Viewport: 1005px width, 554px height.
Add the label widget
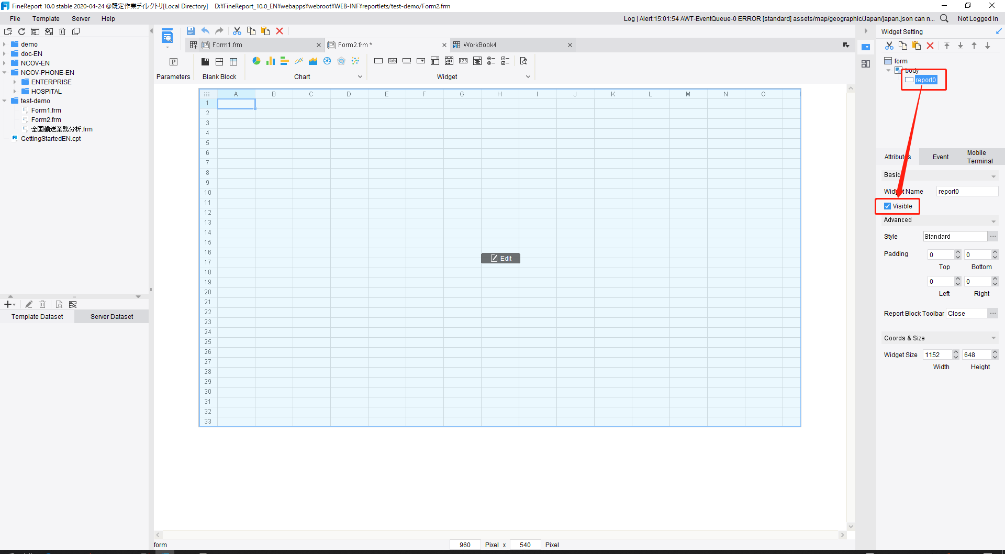pos(393,61)
